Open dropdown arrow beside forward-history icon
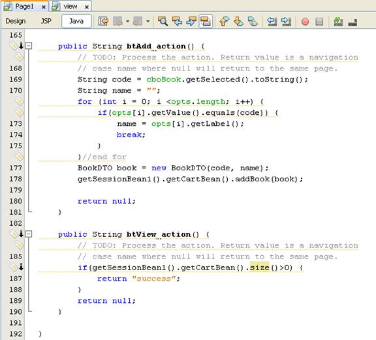Viewport: 376px width, 340px height. click(148, 22)
